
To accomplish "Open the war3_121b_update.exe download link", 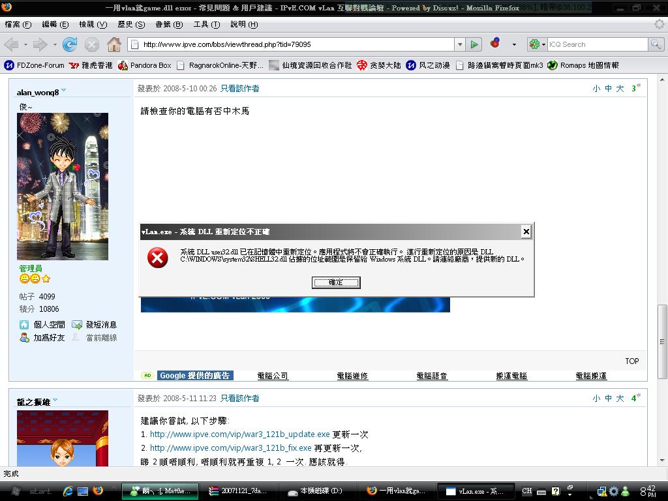I will pos(240,434).
